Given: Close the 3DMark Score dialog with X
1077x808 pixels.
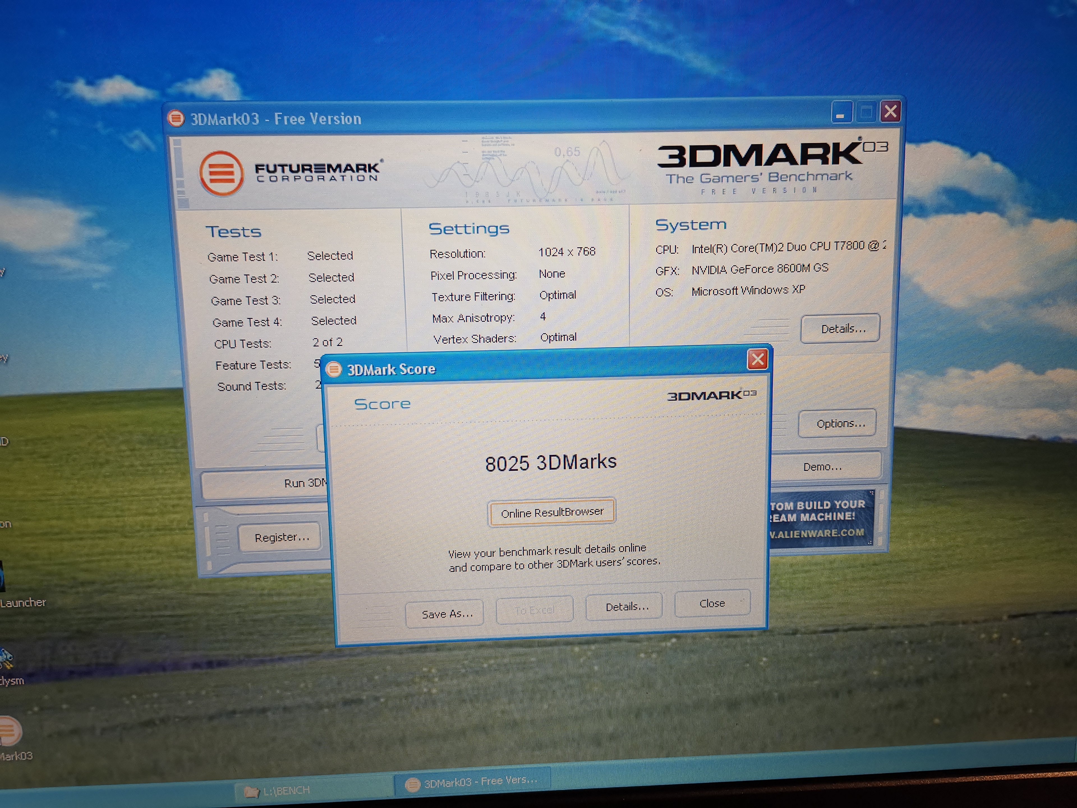Looking at the screenshot, I should 757,360.
